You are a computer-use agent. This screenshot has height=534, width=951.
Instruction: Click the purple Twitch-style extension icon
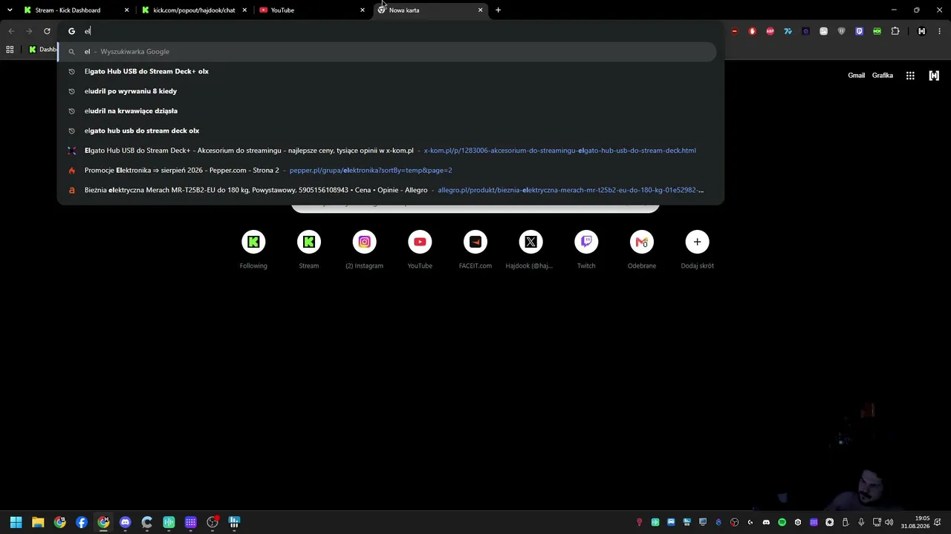pos(860,31)
